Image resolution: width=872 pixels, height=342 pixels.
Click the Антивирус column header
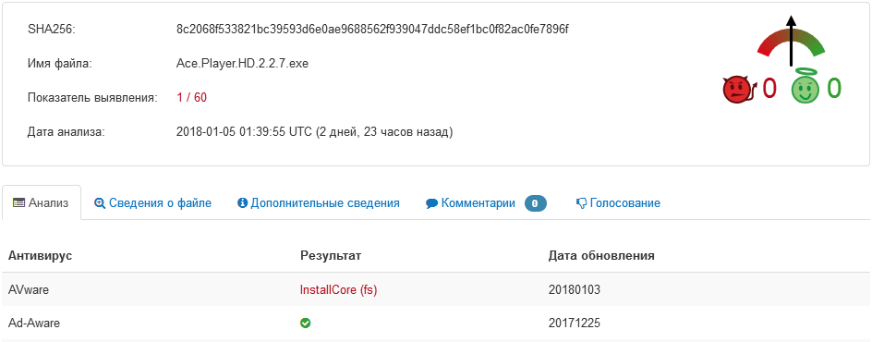point(40,256)
